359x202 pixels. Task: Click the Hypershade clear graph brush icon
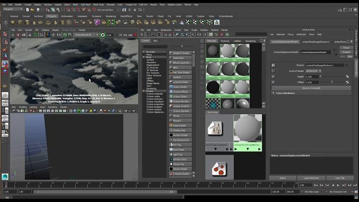coord(177,35)
